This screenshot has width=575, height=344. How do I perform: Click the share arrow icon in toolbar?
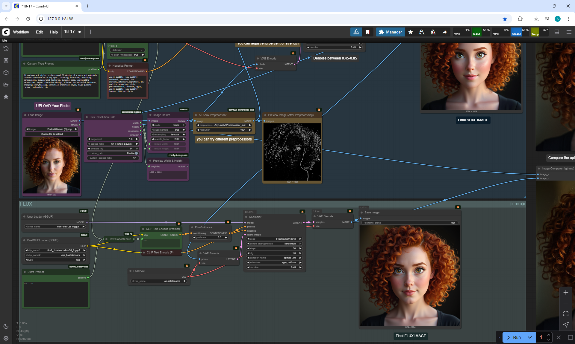tap(445, 32)
